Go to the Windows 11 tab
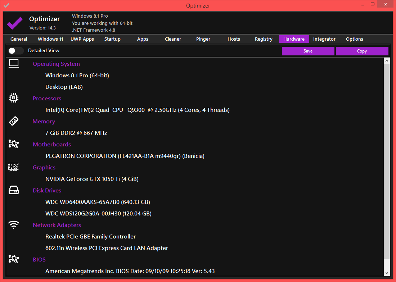This screenshot has width=396, height=282. [50, 39]
